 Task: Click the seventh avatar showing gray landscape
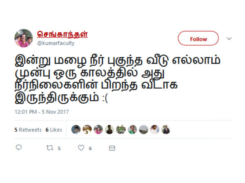pyautogui.click(x=143, y=129)
